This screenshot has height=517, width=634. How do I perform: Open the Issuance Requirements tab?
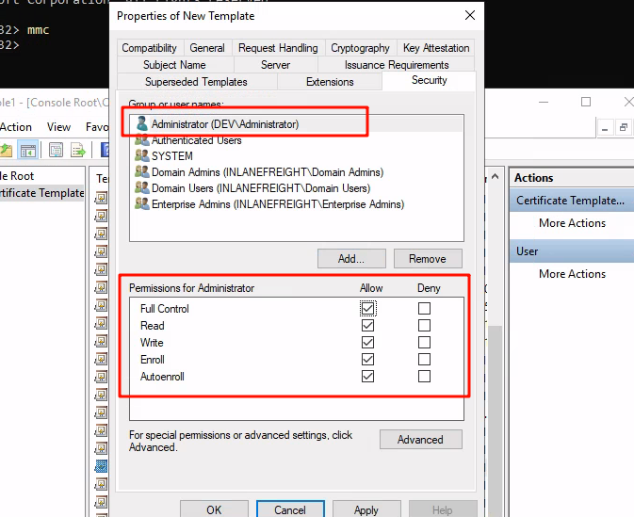click(397, 65)
